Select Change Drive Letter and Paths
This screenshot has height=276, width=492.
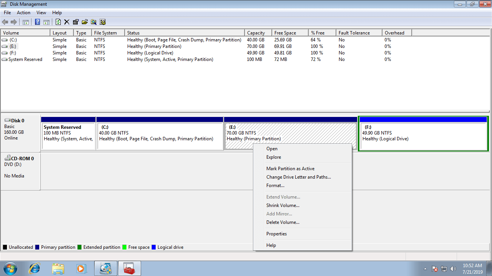pos(298,177)
